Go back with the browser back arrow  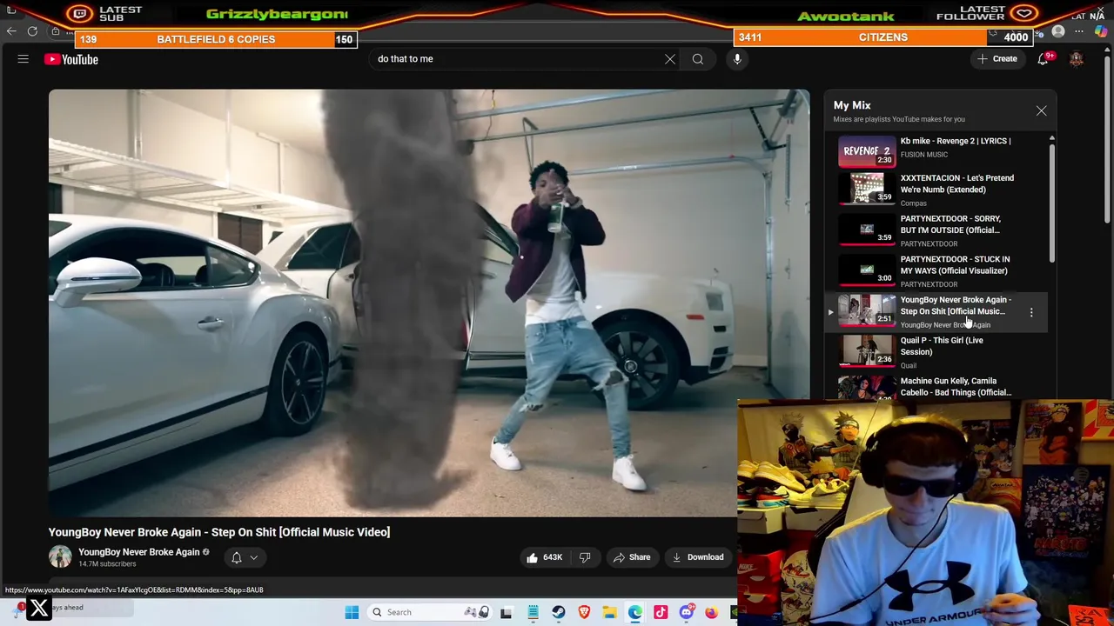point(11,32)
